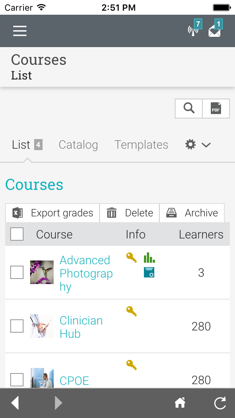Click the search magnifier button
The image size is (235, 418).
point(189,109)
